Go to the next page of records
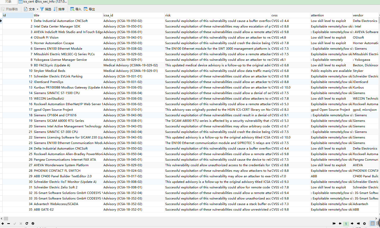The height and width of the screenshot is (228, 380). click(352, 223)
